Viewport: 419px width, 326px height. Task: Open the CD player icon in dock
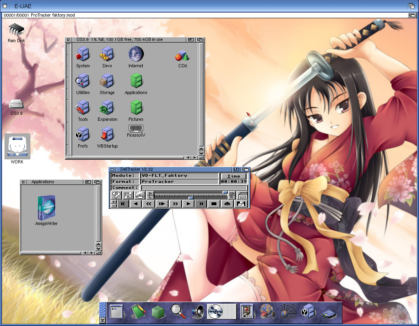tap(222, 311)
